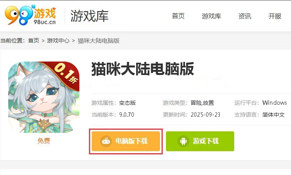Viewport: 291px width, 175px height.
Task: Click 游戏中心 in the breadcrumb trail
Action: 58,40
